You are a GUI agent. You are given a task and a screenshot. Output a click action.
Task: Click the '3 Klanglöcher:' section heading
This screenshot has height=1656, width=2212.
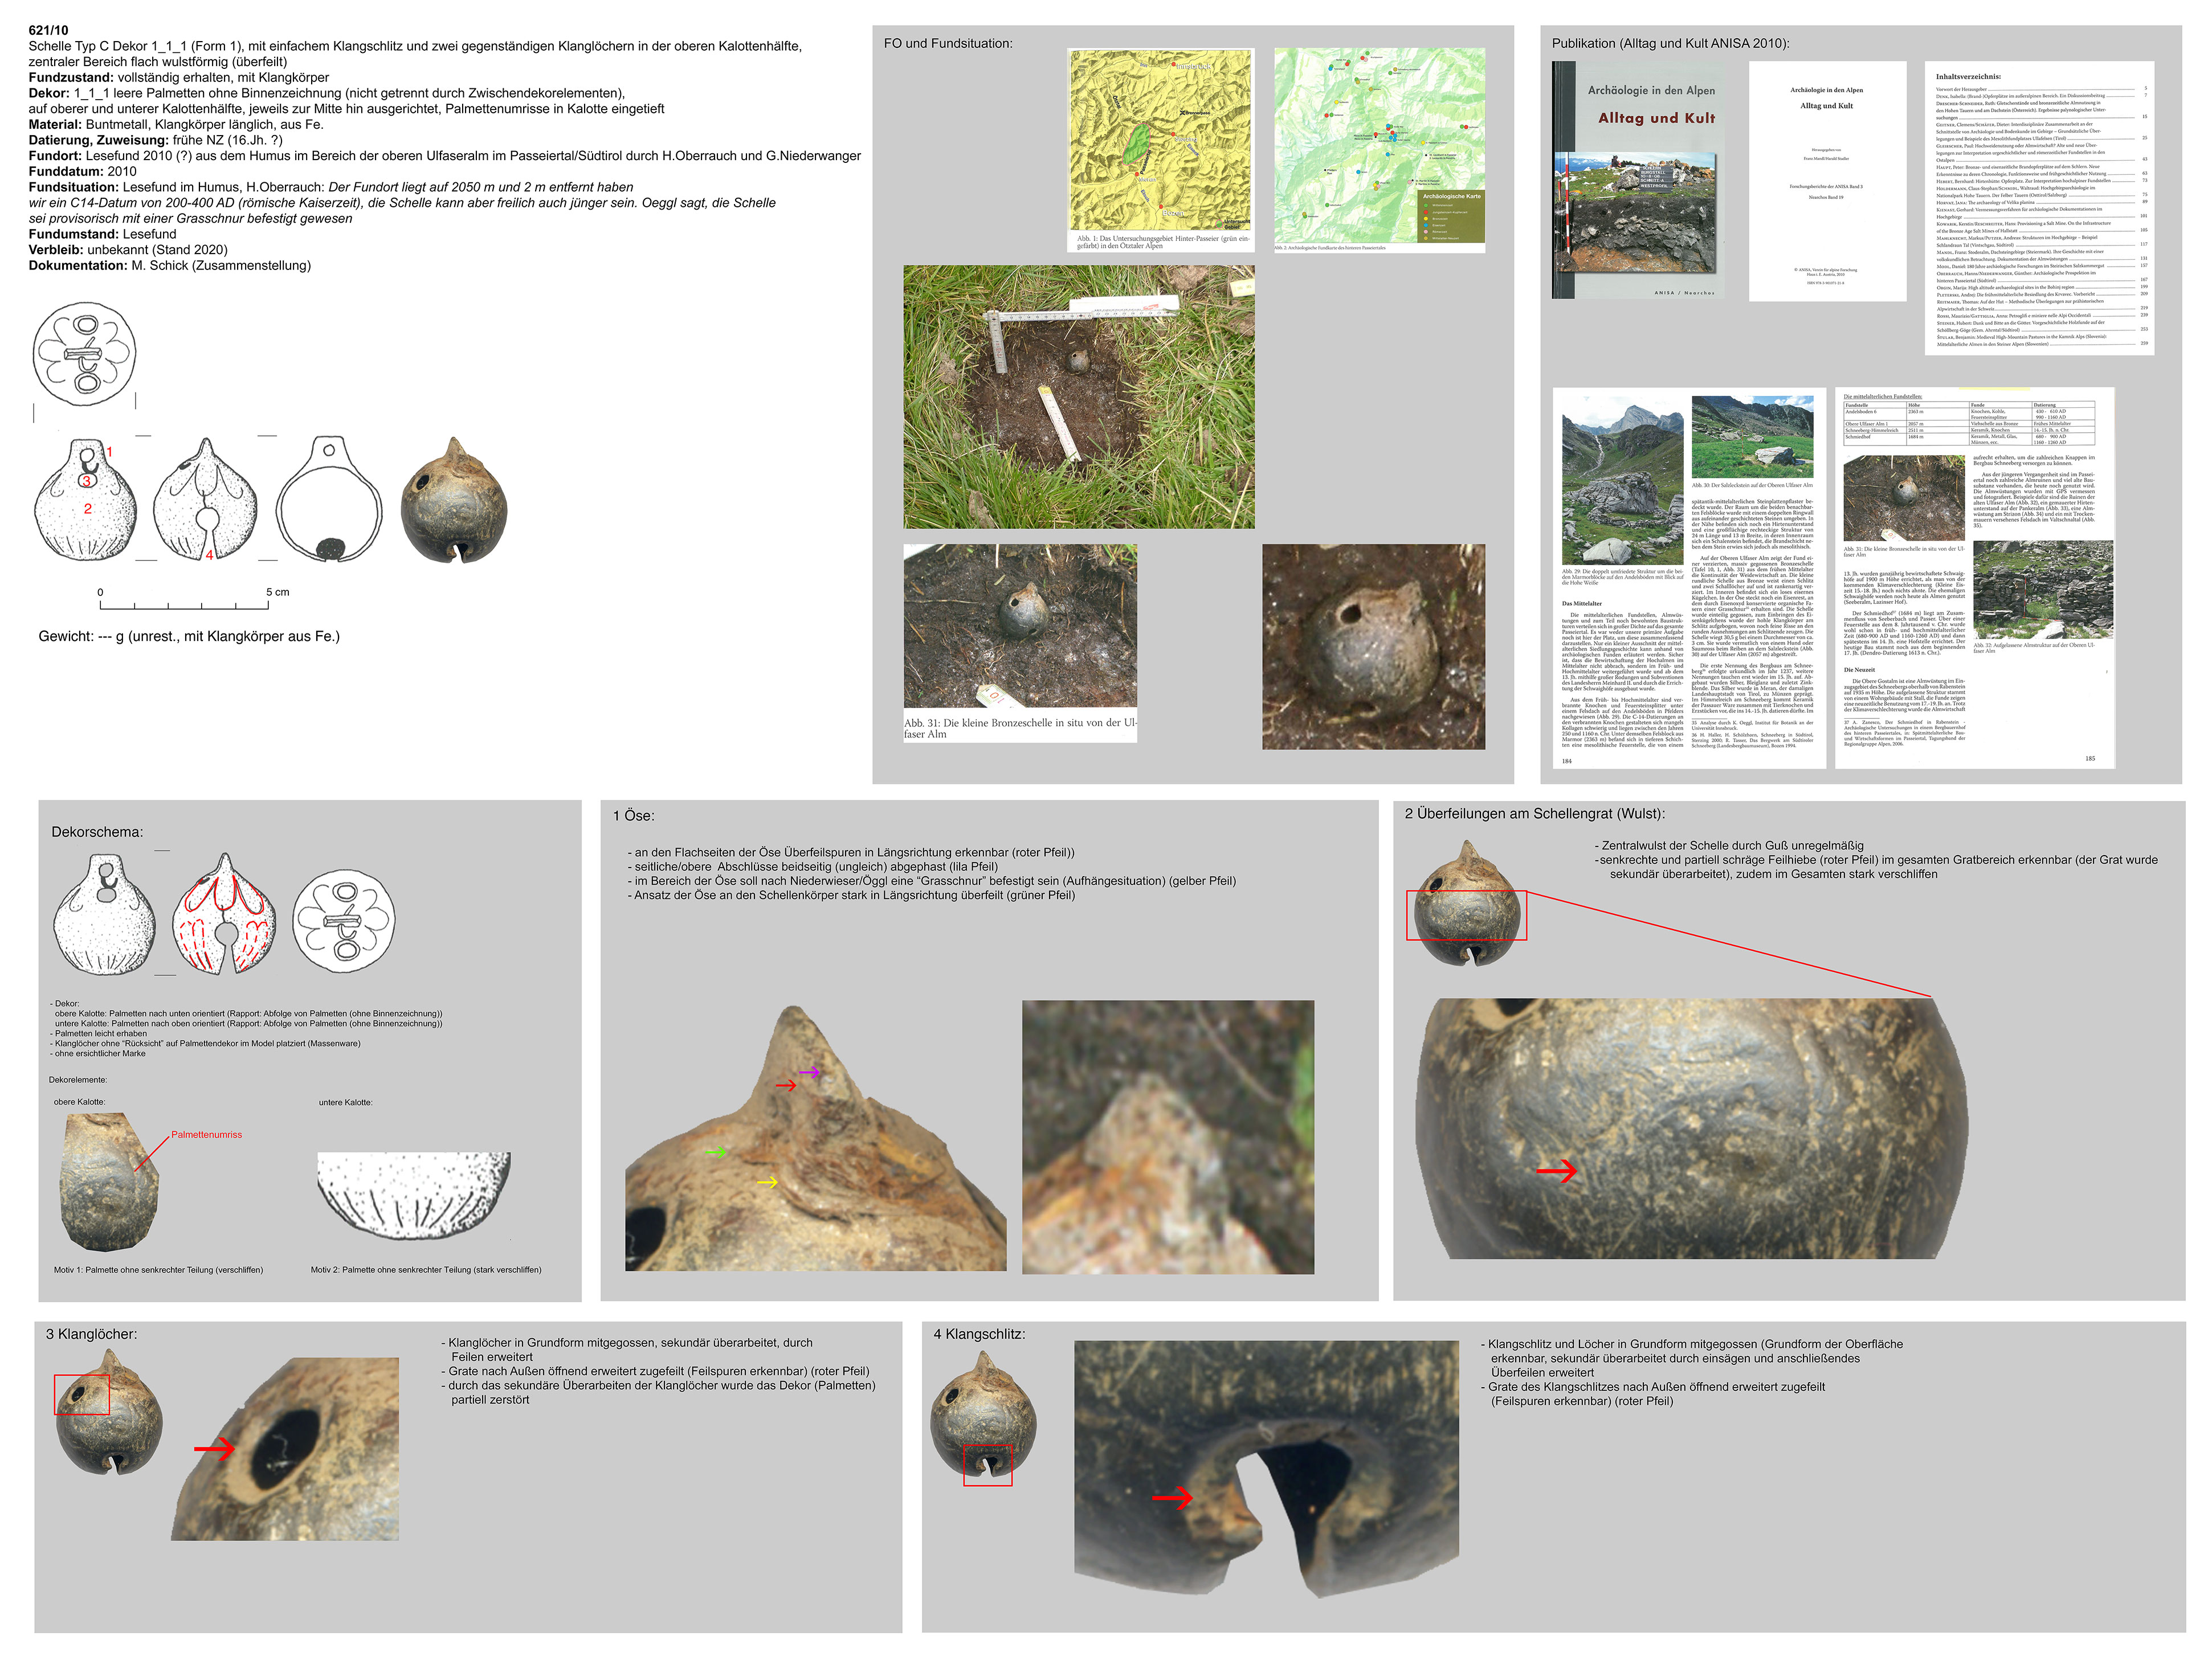point(91,1334)
